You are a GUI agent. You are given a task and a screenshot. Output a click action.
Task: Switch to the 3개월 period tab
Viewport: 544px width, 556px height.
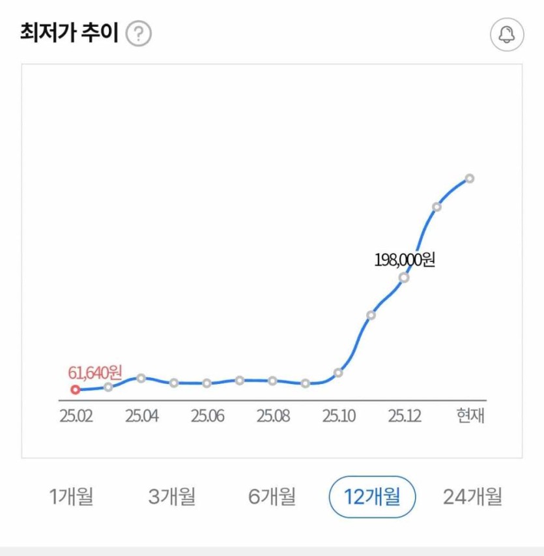(x=172, y=497)
